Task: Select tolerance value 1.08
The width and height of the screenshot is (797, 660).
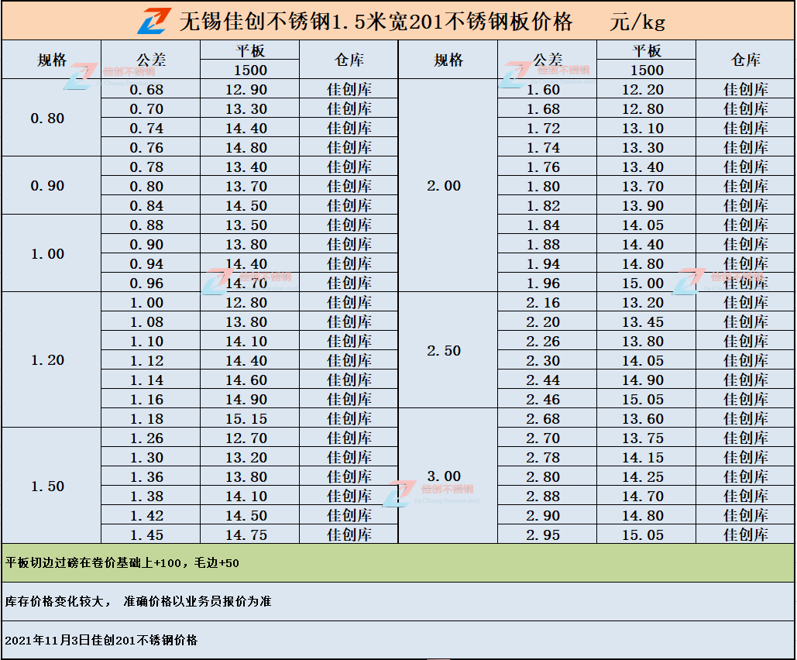Action: pyautogui.click(x=146, y=321)
